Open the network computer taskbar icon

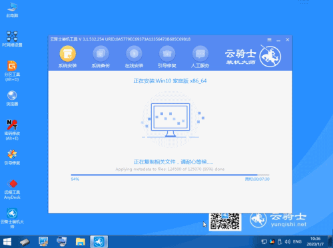[x=61, y=241]
